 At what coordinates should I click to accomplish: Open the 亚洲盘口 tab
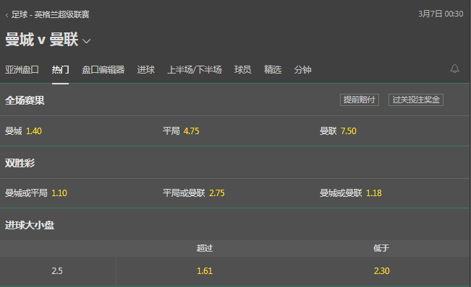pyautogui.click(x=22, y=70)
